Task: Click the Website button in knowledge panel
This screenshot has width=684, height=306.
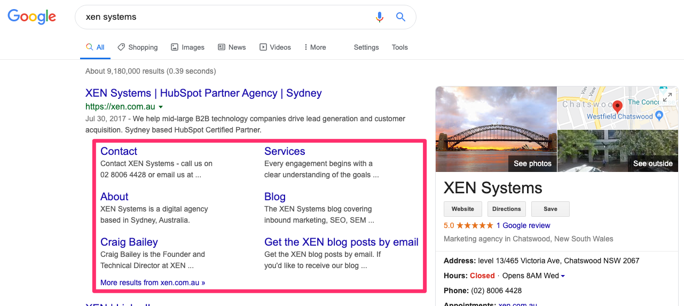Action: pos(463,209)
